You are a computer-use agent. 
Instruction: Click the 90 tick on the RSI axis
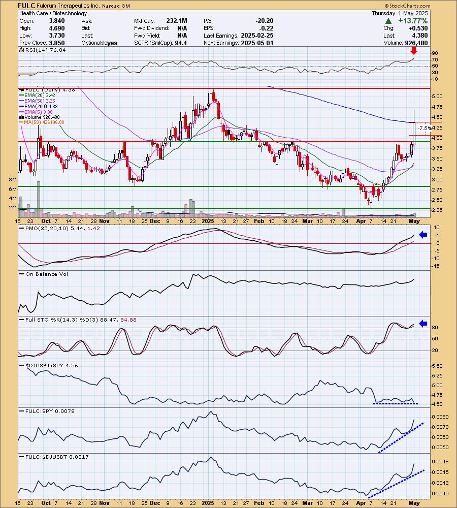[435, 53]
